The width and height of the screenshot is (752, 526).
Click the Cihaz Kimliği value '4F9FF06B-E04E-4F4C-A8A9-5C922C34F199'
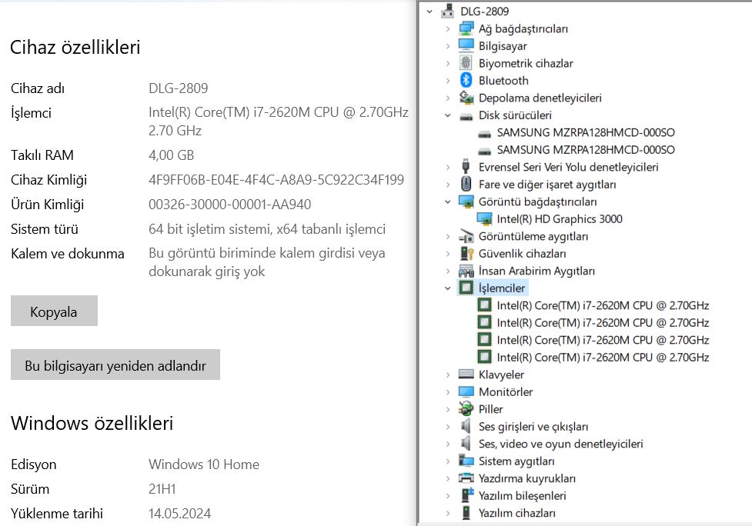[x=276, y=180]
